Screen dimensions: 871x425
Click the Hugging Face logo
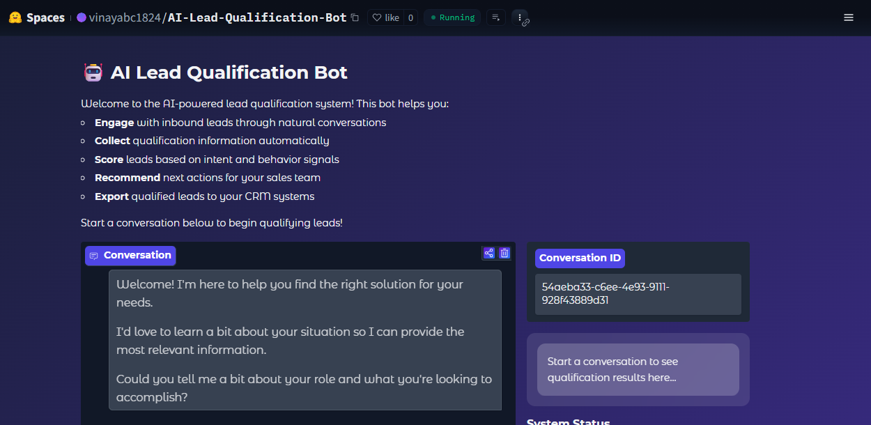[x=15, y=17]
